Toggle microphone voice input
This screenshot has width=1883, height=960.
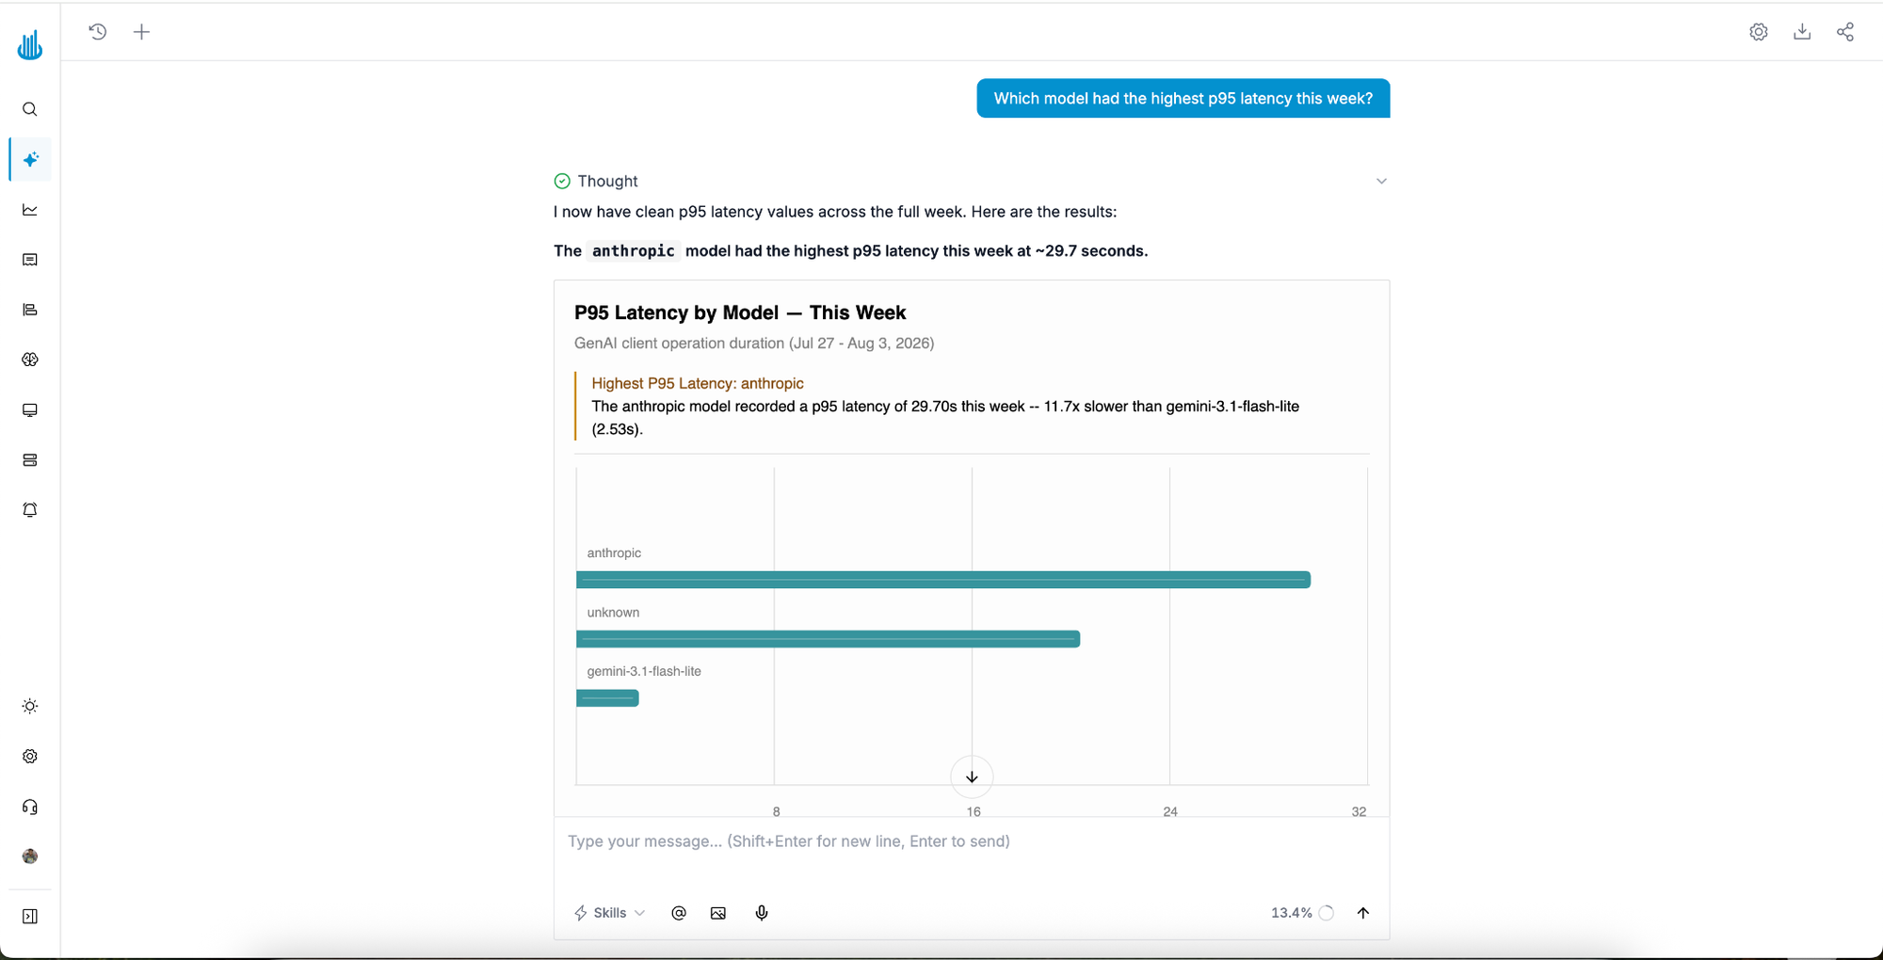click(762, 913)
